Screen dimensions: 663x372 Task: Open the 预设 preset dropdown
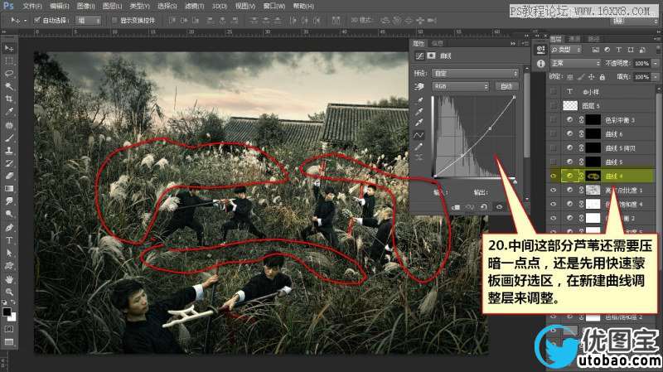(475, 73)
